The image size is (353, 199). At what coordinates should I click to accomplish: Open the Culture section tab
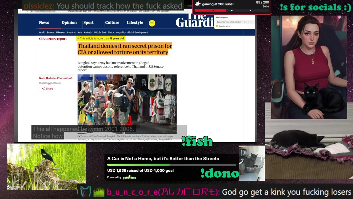pyautogui.click(x=112, y=23)
